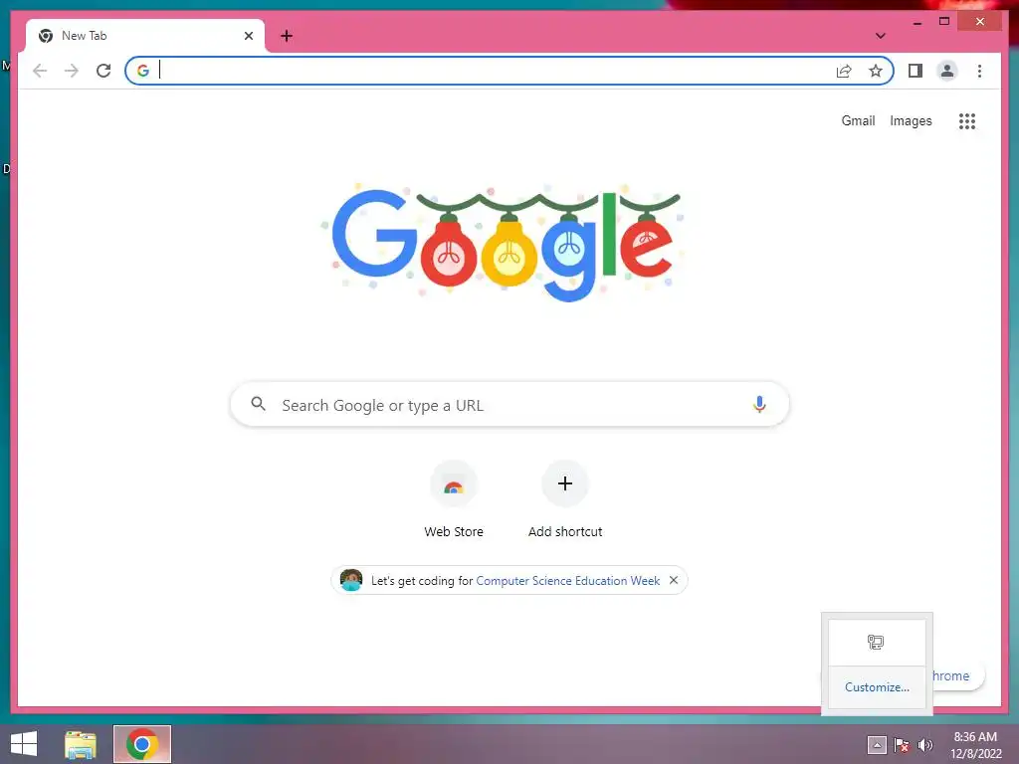
Task: Click the Add shortcut plus icon
Action: 565,483
